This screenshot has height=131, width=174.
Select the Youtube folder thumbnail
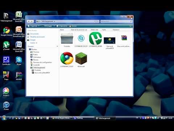[67, 40]
